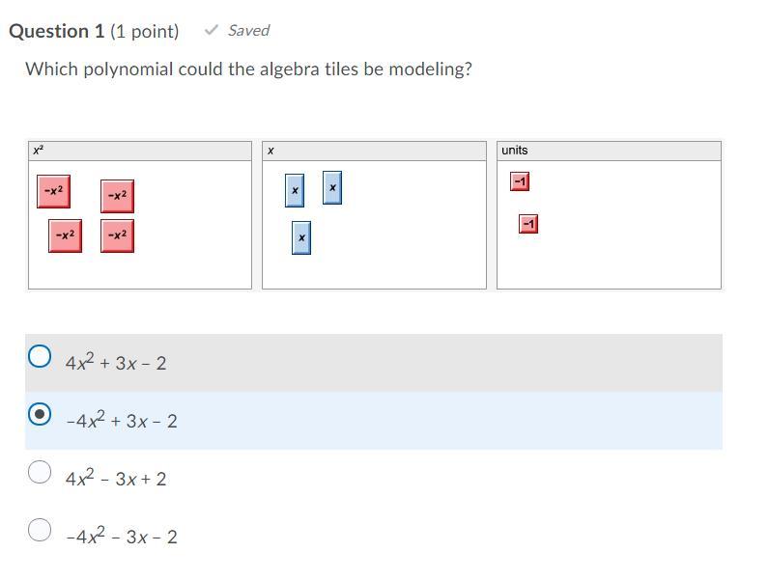
Task: Click the top-right −x² red tile
Action: point(117,196)
